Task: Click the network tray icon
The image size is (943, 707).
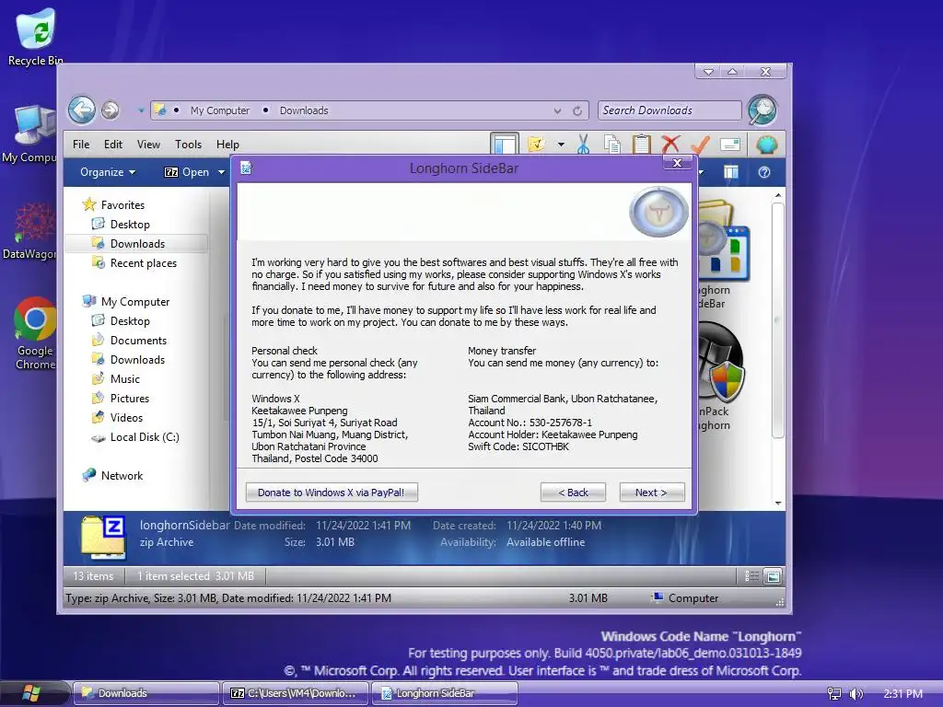Action: pyautogui.click(x=833, y=694)
